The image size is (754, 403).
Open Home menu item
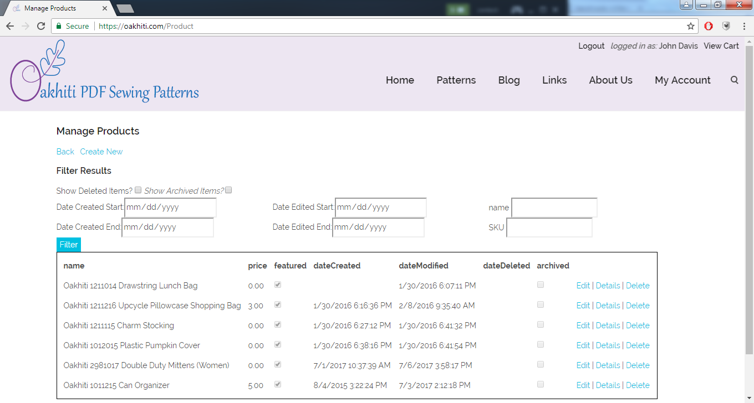pos(400,80)
